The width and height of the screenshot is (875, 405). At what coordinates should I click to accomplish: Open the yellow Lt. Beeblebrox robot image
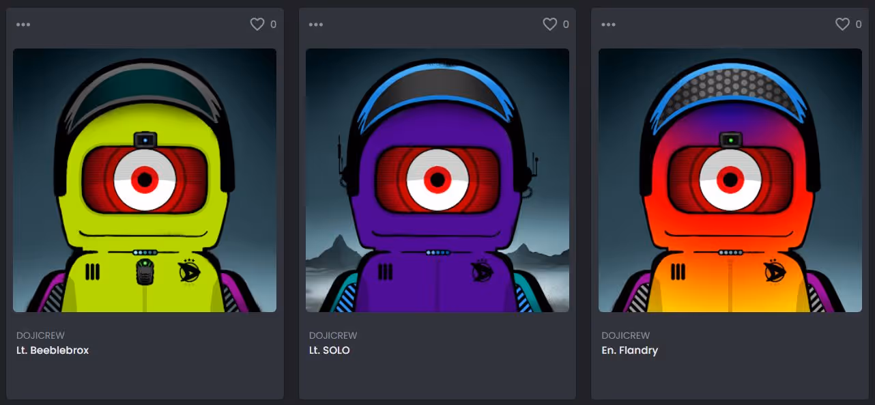point(145,180)
